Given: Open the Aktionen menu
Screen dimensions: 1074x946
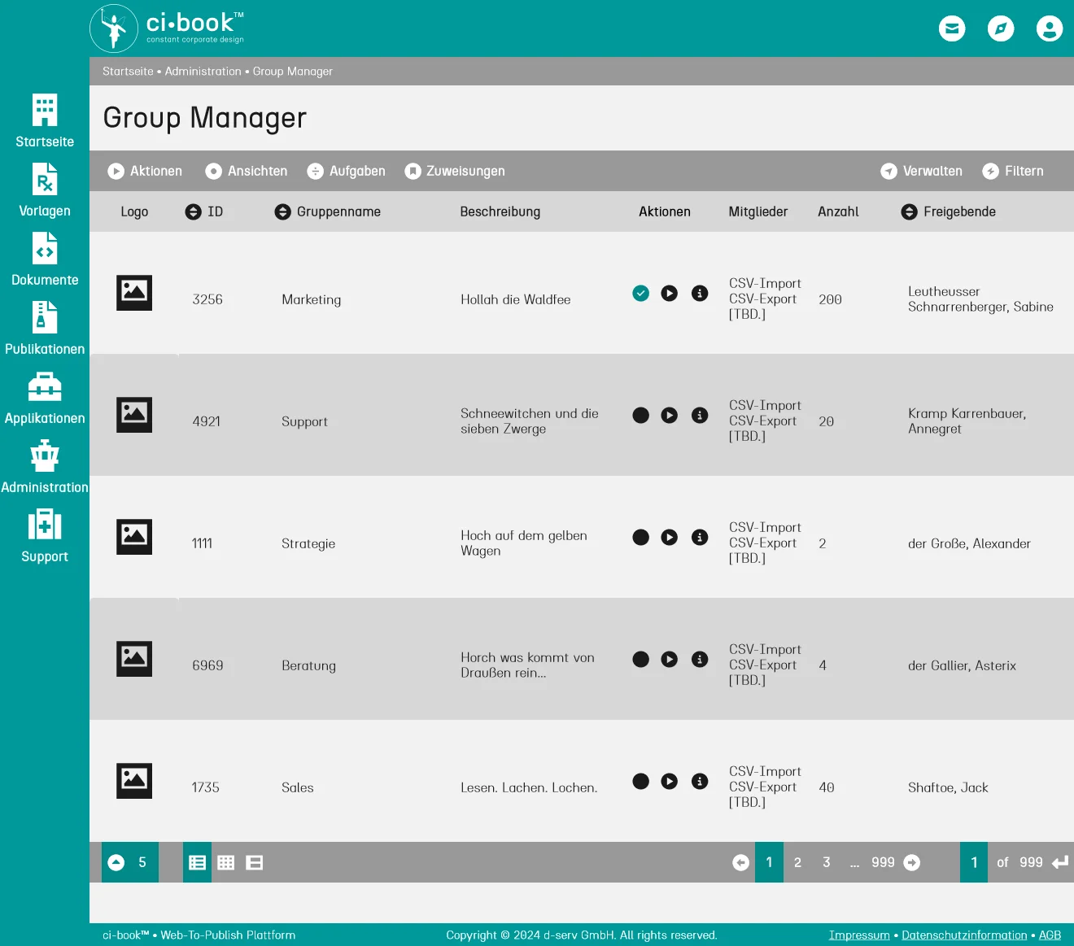Looking at the screenshot, I should tap(145, 171).
